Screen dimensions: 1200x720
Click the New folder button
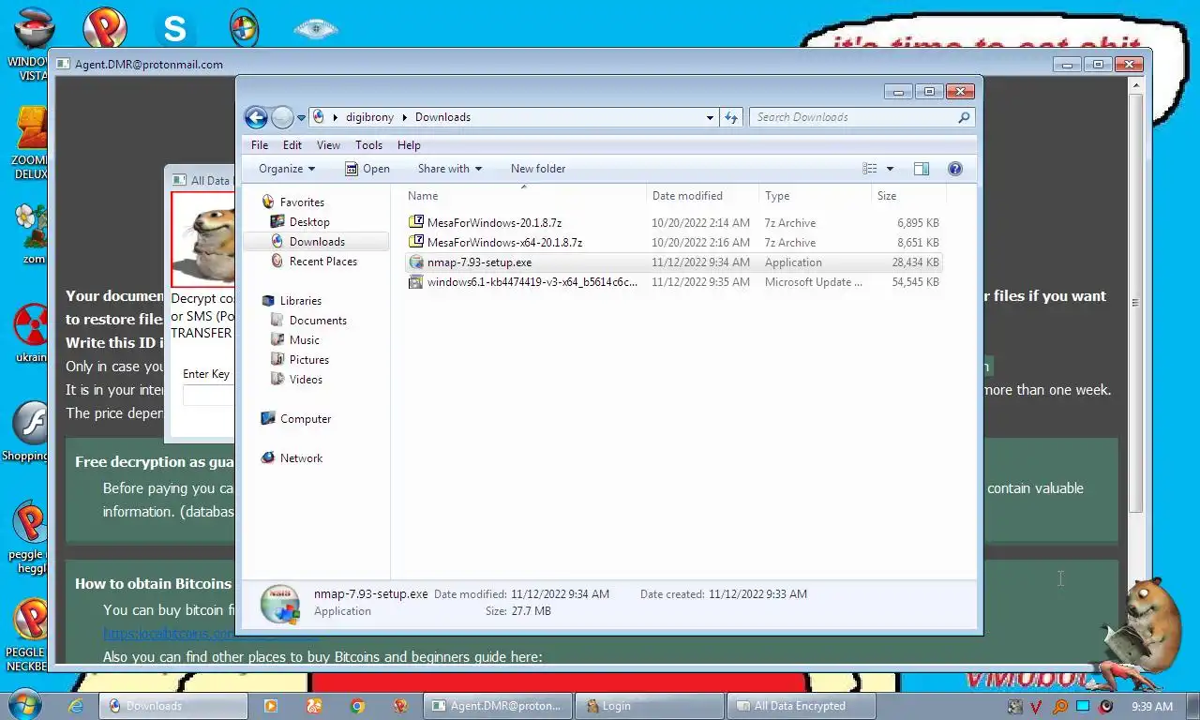tap(538, 169)
